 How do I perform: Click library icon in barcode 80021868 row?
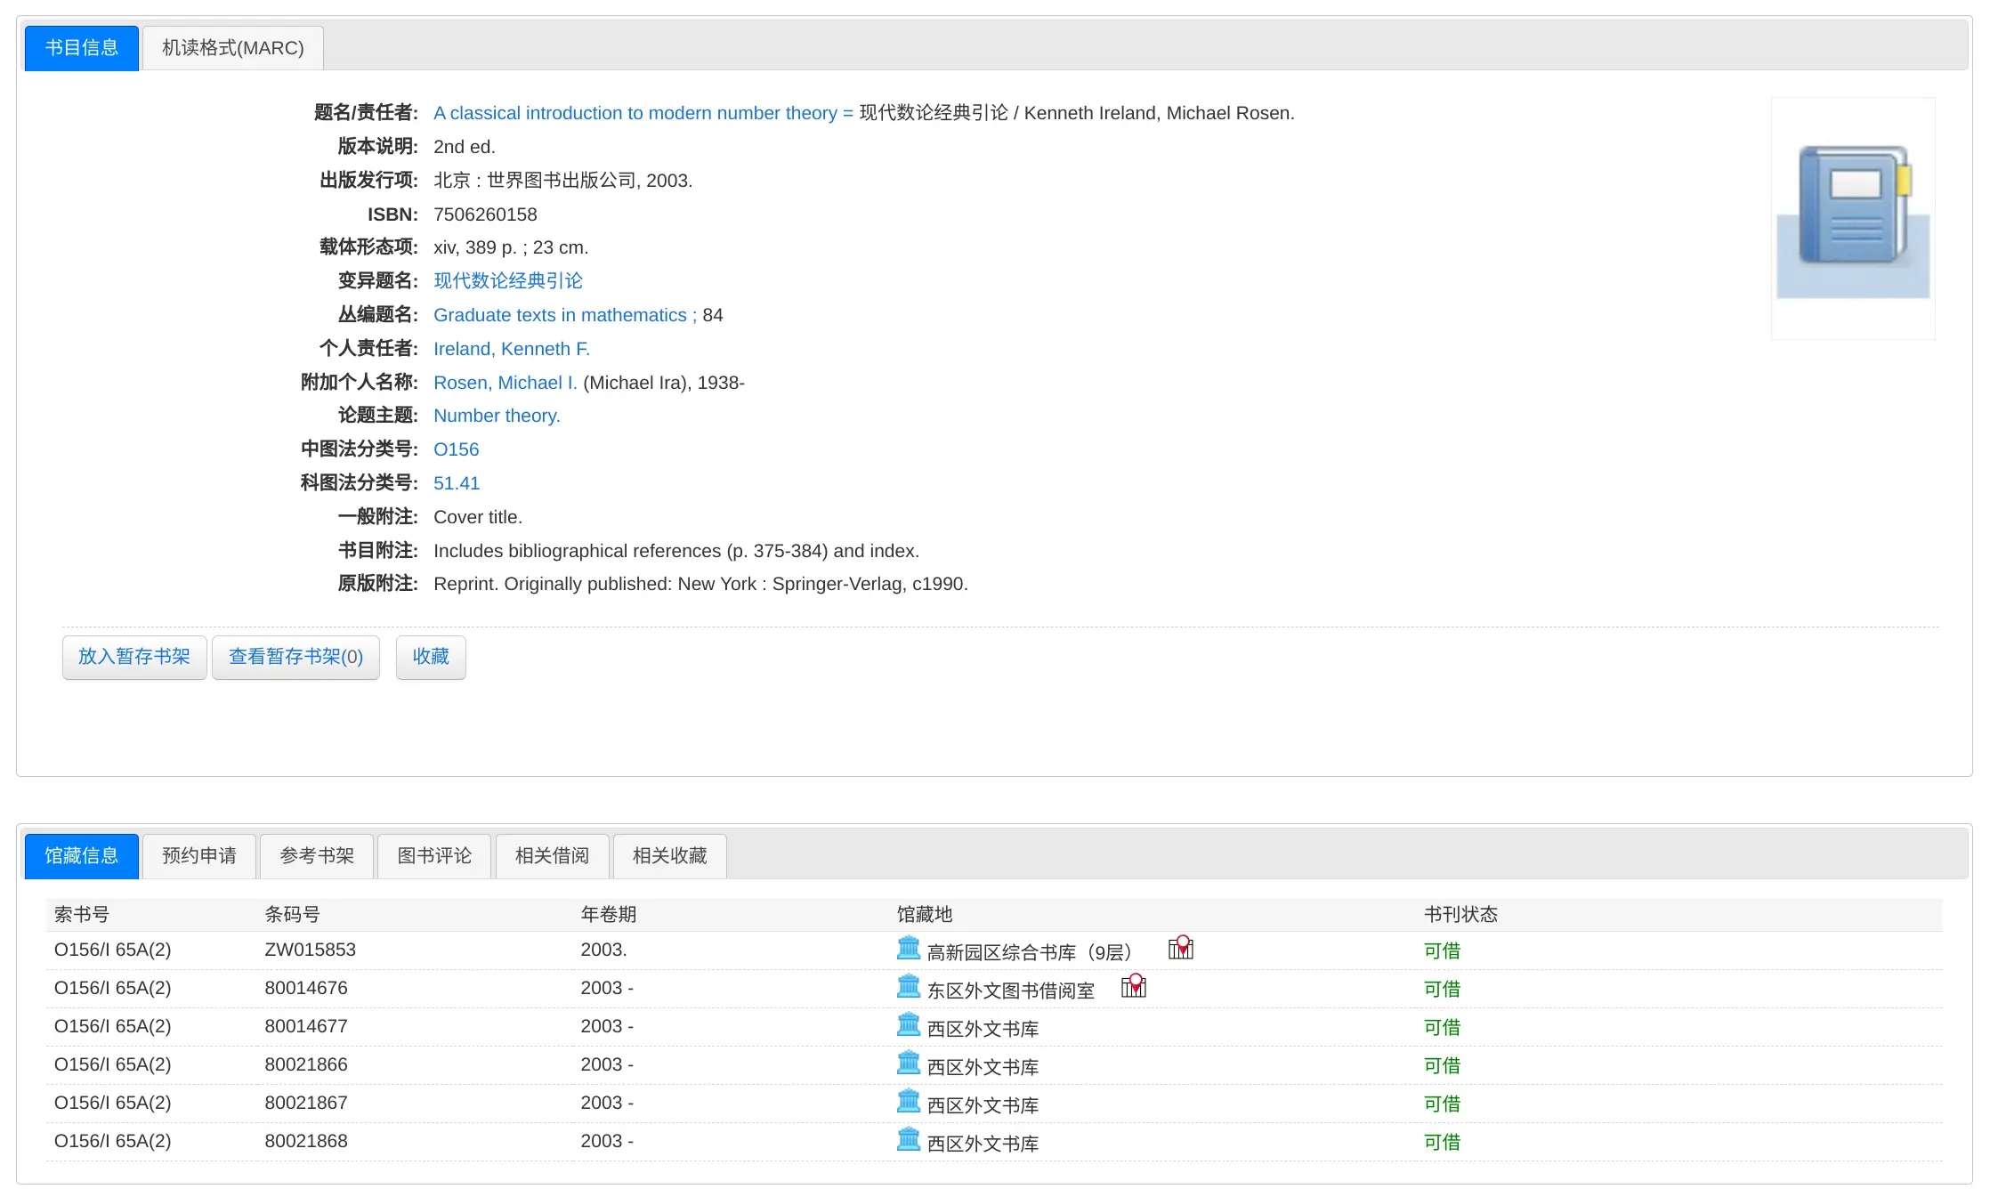(908, 1140)
